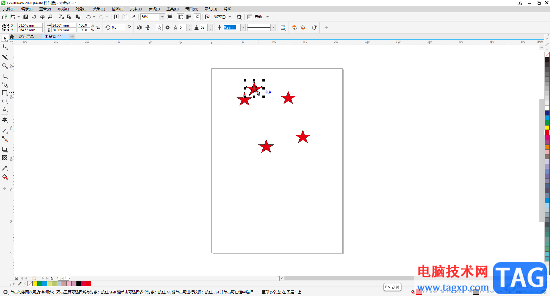
Task: Click the Import icon
Action: 117,17
